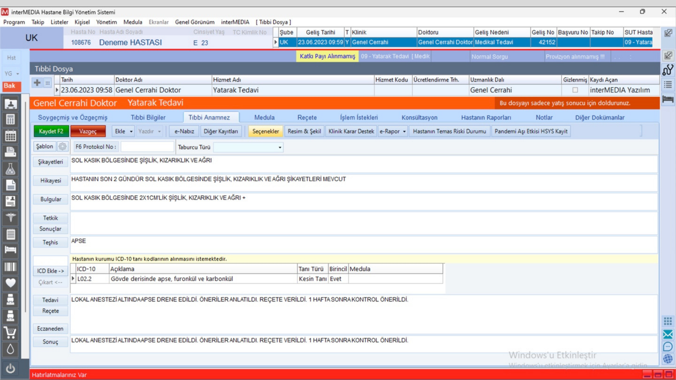This screenshot has height=380, width=676.
Task: Open the Taburcu Türü dropdown
Action: (280, 147)
